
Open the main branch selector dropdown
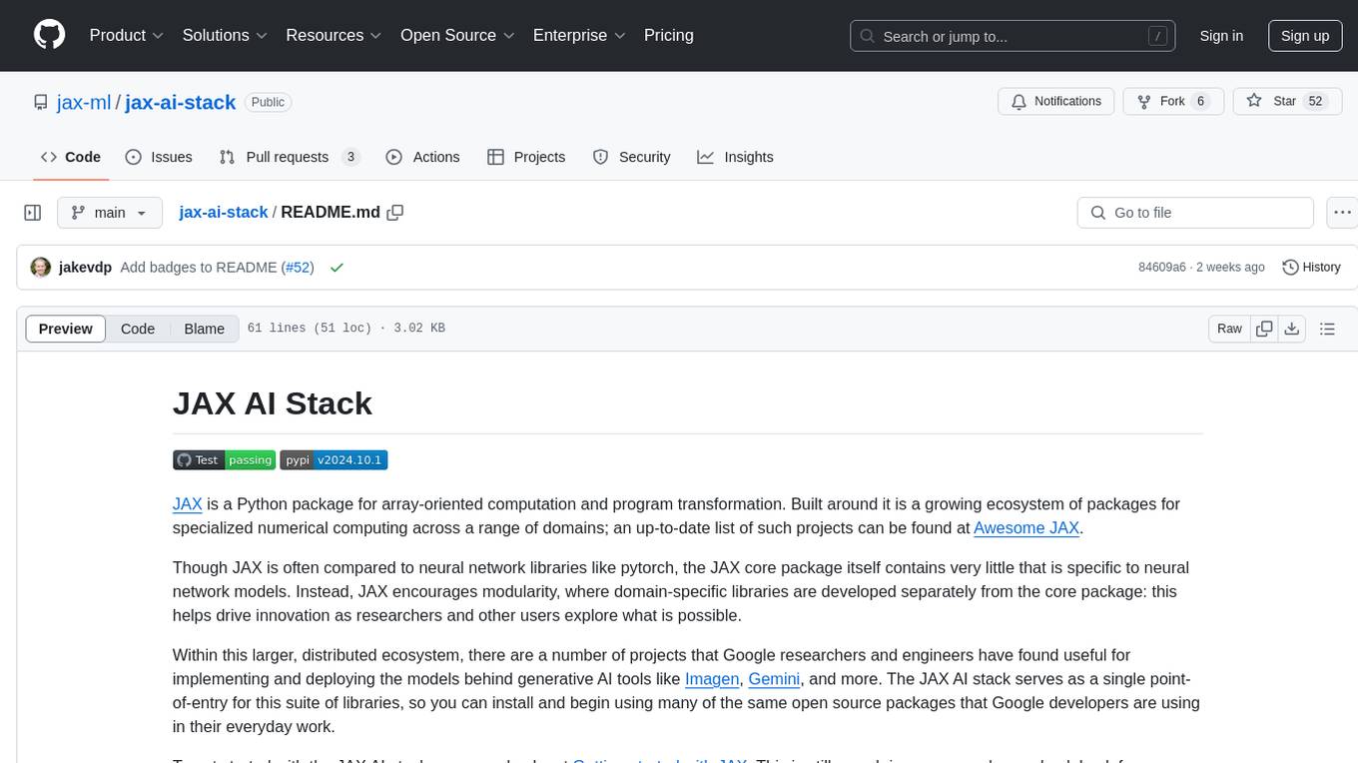coord(110,213)
